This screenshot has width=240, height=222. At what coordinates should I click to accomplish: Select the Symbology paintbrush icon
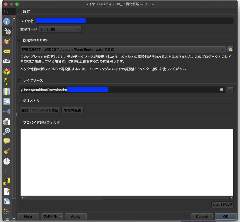tap(7, 41)
